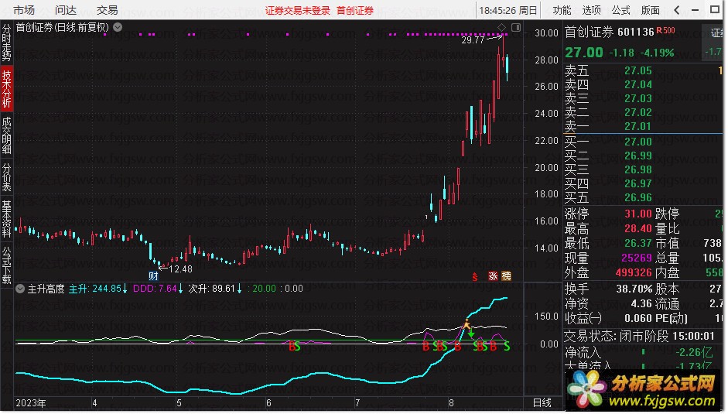Open the 版面 menu
This screenshot has width=728, height=414.
click(650, 10)
